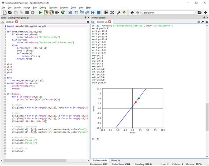
Task: Browse console tabs icon left of Console
Action: point(93,22)
